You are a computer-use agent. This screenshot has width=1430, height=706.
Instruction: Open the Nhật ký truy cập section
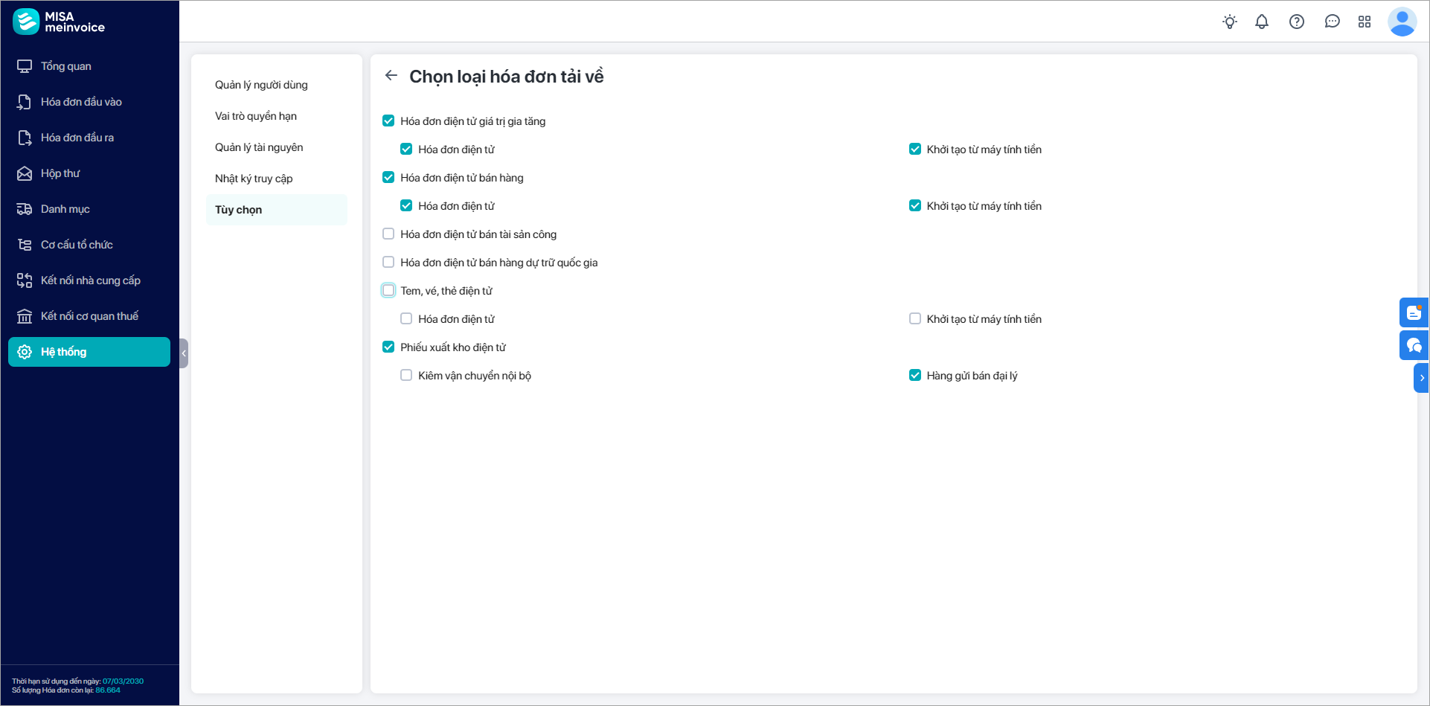click(254, 179)
